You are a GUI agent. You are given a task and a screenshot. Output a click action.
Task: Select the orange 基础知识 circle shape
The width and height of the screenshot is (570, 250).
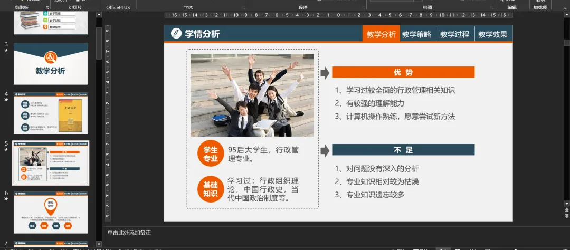click(211, 189)
